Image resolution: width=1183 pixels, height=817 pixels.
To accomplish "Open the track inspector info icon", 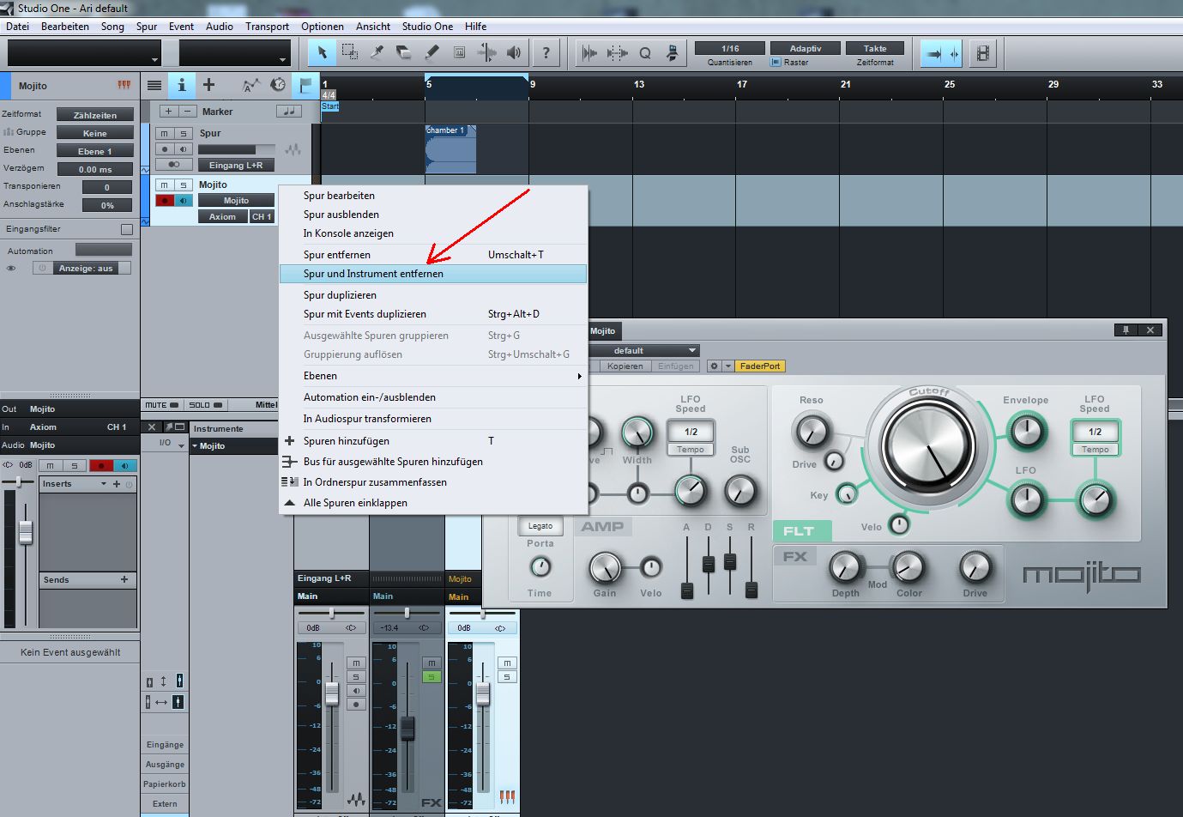I will pyautogui.click(x=183, y=84).
